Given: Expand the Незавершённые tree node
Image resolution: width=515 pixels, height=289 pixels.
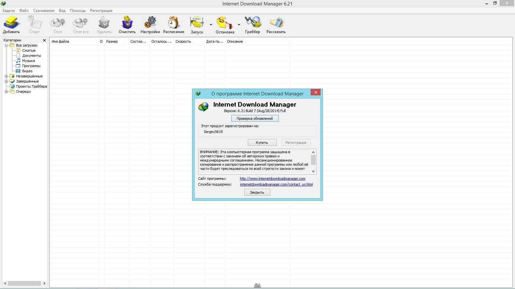Looking at the screenshot, I should click(6, 76).
